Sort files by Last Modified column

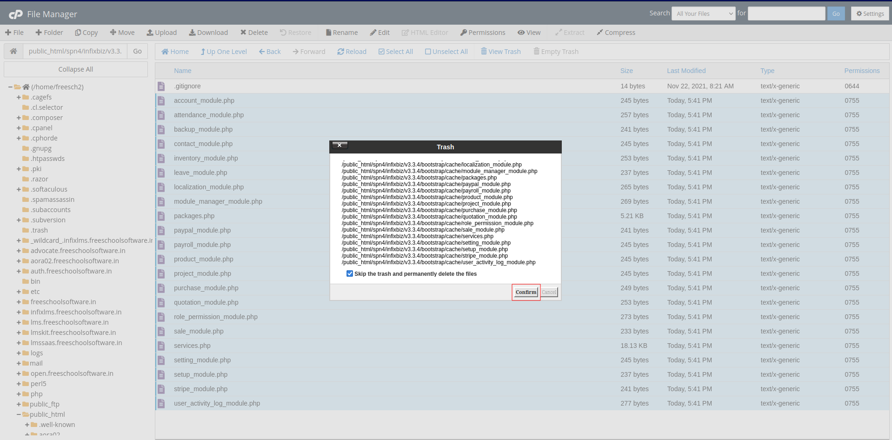click(686, 71)
